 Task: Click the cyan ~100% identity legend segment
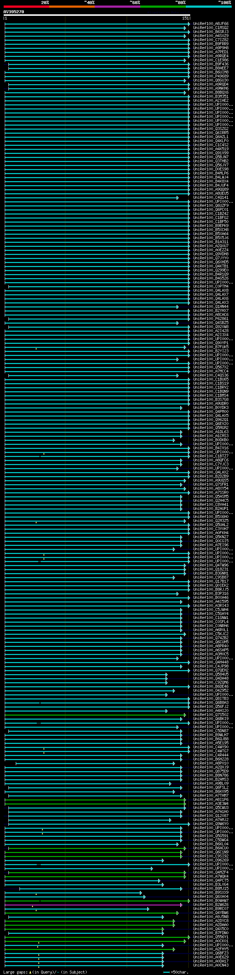click(x=209, y=7)
